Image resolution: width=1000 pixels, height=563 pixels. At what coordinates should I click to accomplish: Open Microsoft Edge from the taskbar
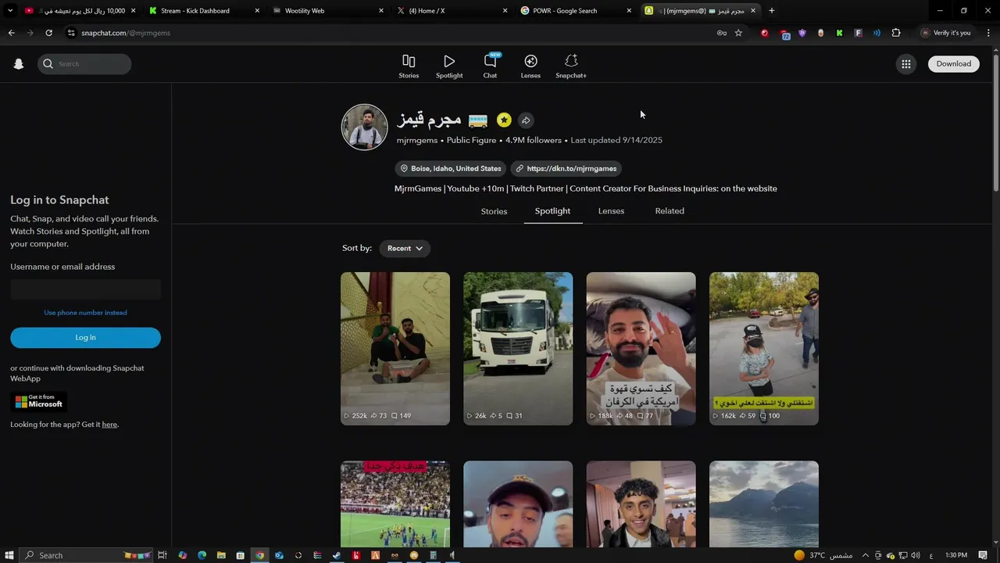[x=202, y=555]
